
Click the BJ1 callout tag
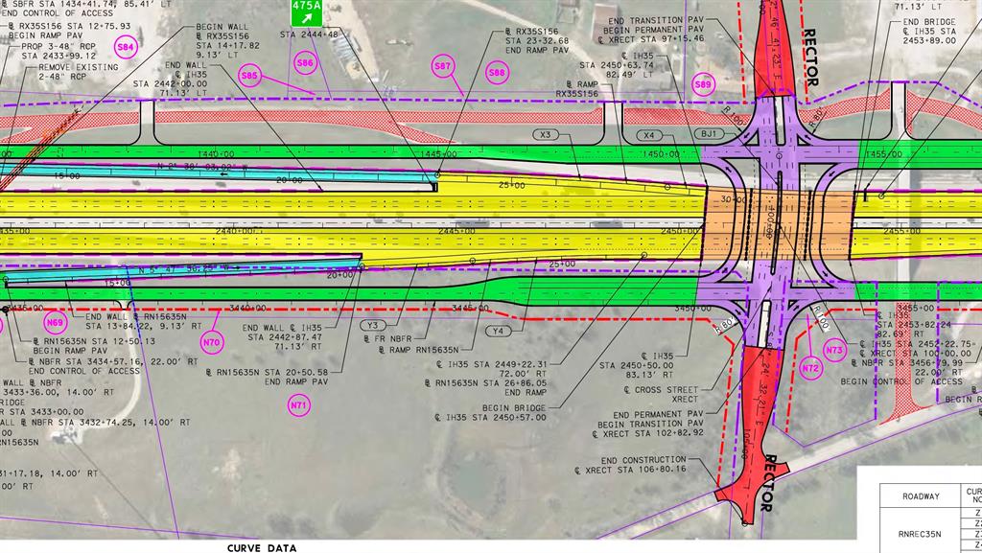click(709, 135)
